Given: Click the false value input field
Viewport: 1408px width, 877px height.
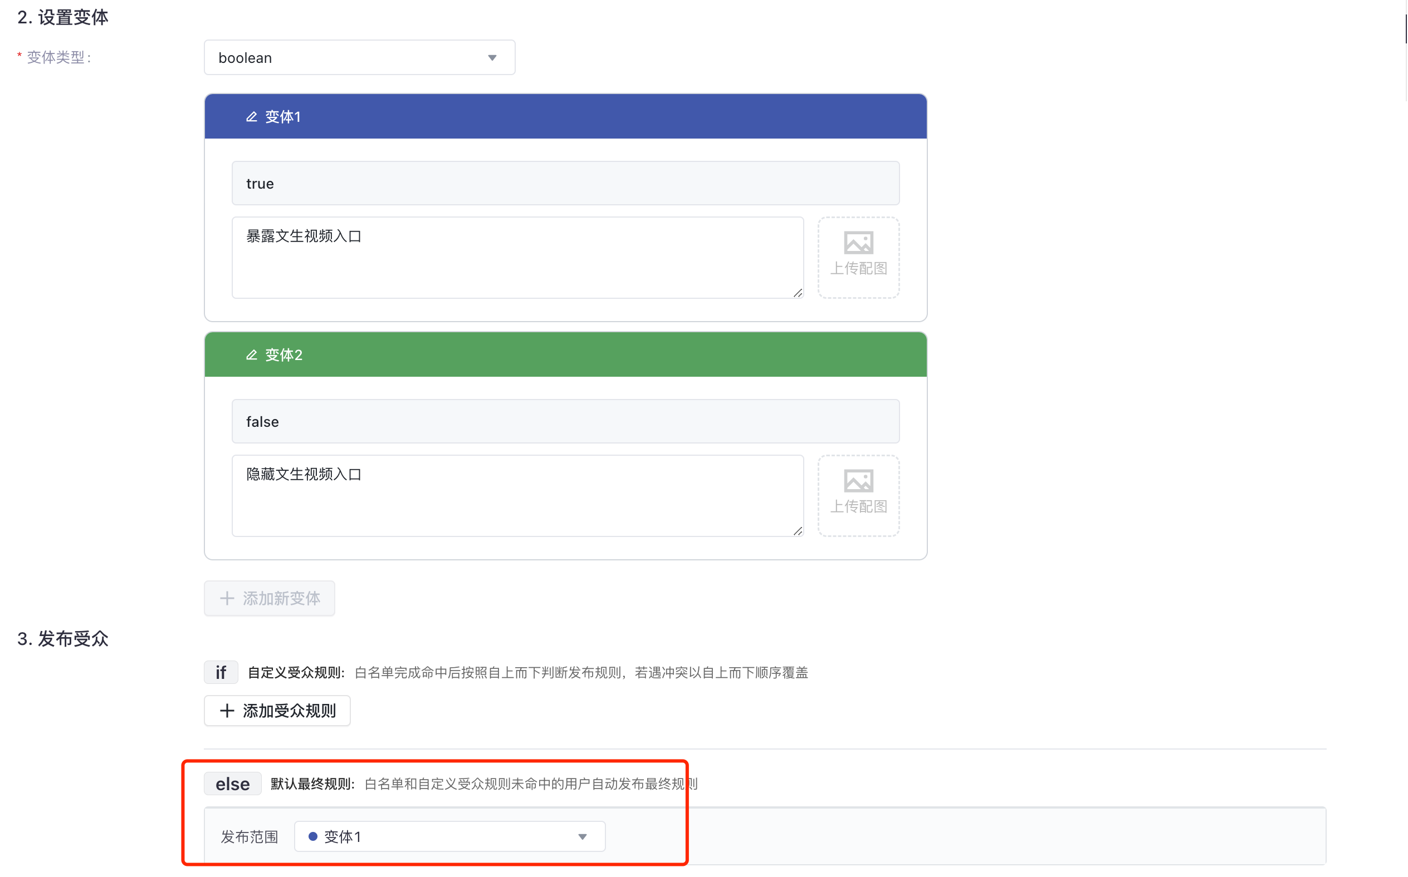Looking at the screenshot, I should point(565,422).
